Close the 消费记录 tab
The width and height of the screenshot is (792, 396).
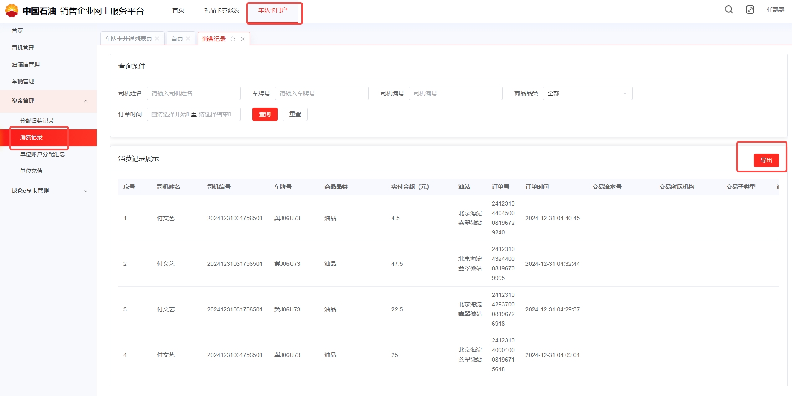tap(243, 39)
